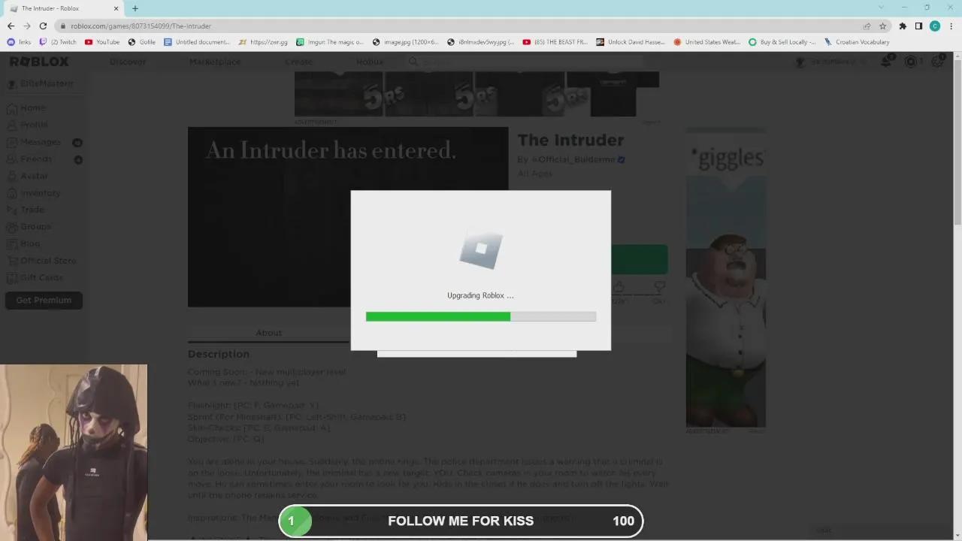
Task: Open the zwr.gg bookmark
Action: [x=263, y=42]
